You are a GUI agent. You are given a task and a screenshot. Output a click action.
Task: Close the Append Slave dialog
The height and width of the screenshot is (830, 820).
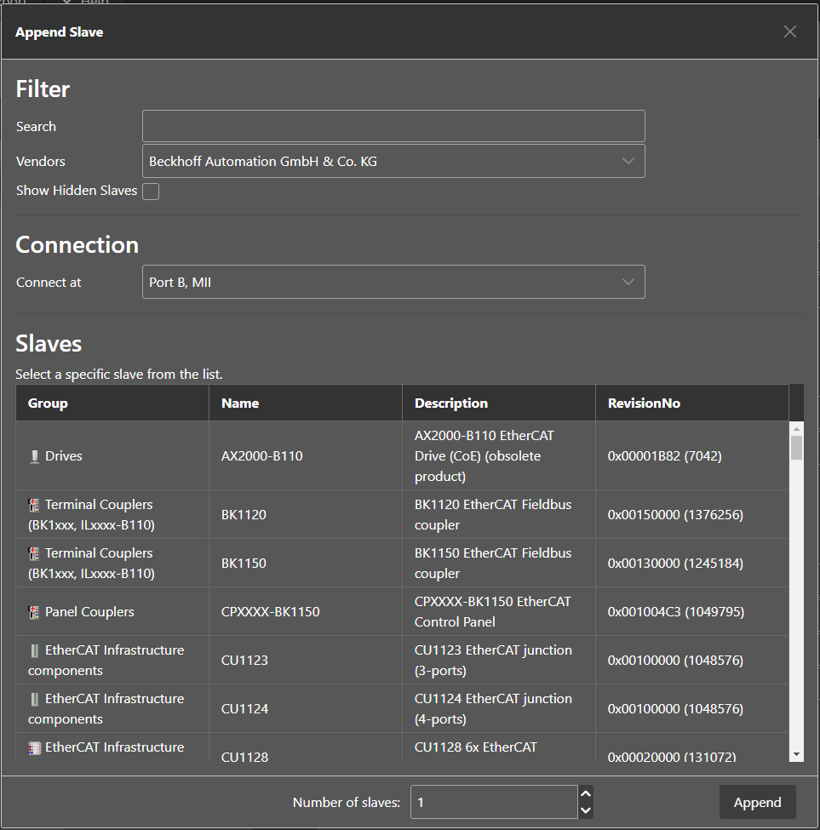point(790,31)
